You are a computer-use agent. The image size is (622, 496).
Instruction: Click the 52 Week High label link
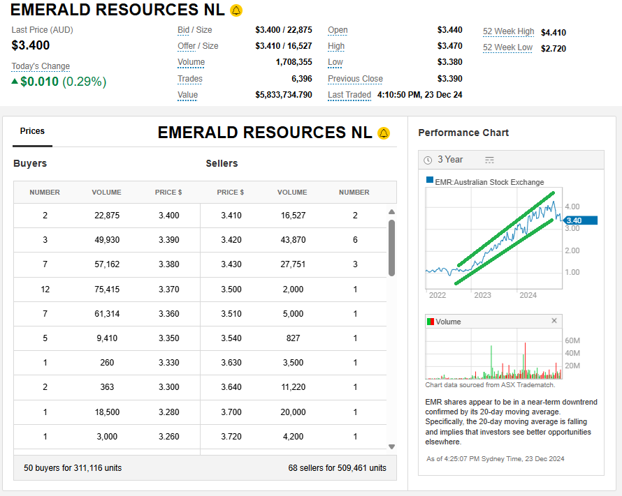[508, 31]
